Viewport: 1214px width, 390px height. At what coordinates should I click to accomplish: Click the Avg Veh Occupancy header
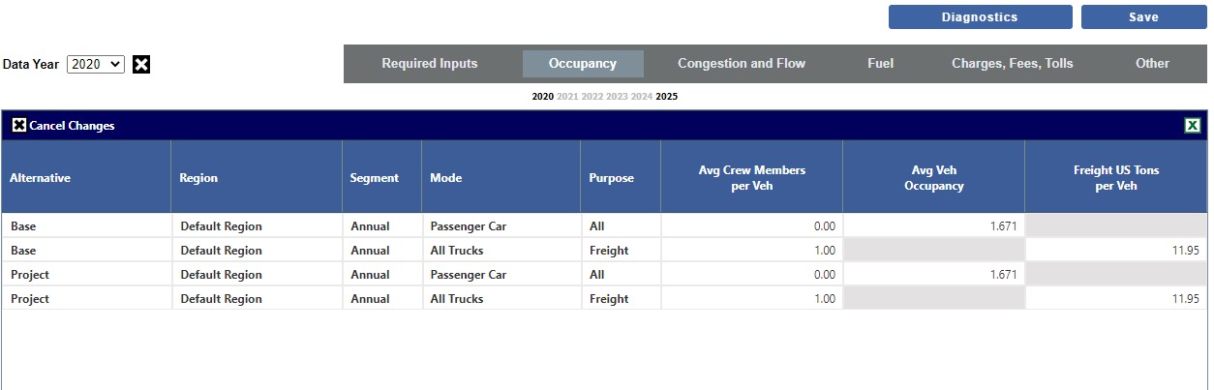click(934, 177)
